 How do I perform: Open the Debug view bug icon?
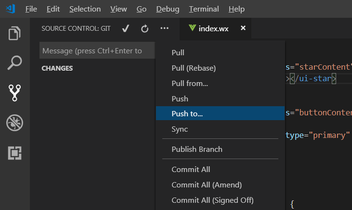[14, 123]
